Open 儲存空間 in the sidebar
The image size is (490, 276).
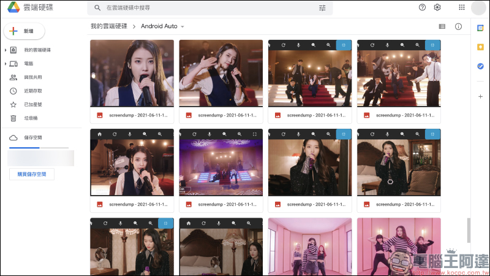33,137
